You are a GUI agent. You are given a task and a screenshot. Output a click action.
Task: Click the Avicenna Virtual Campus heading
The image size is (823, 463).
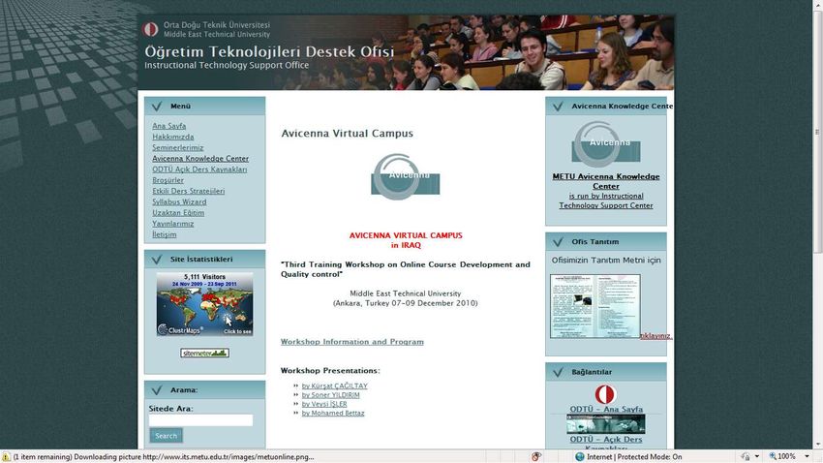click(x=347, y=134)
